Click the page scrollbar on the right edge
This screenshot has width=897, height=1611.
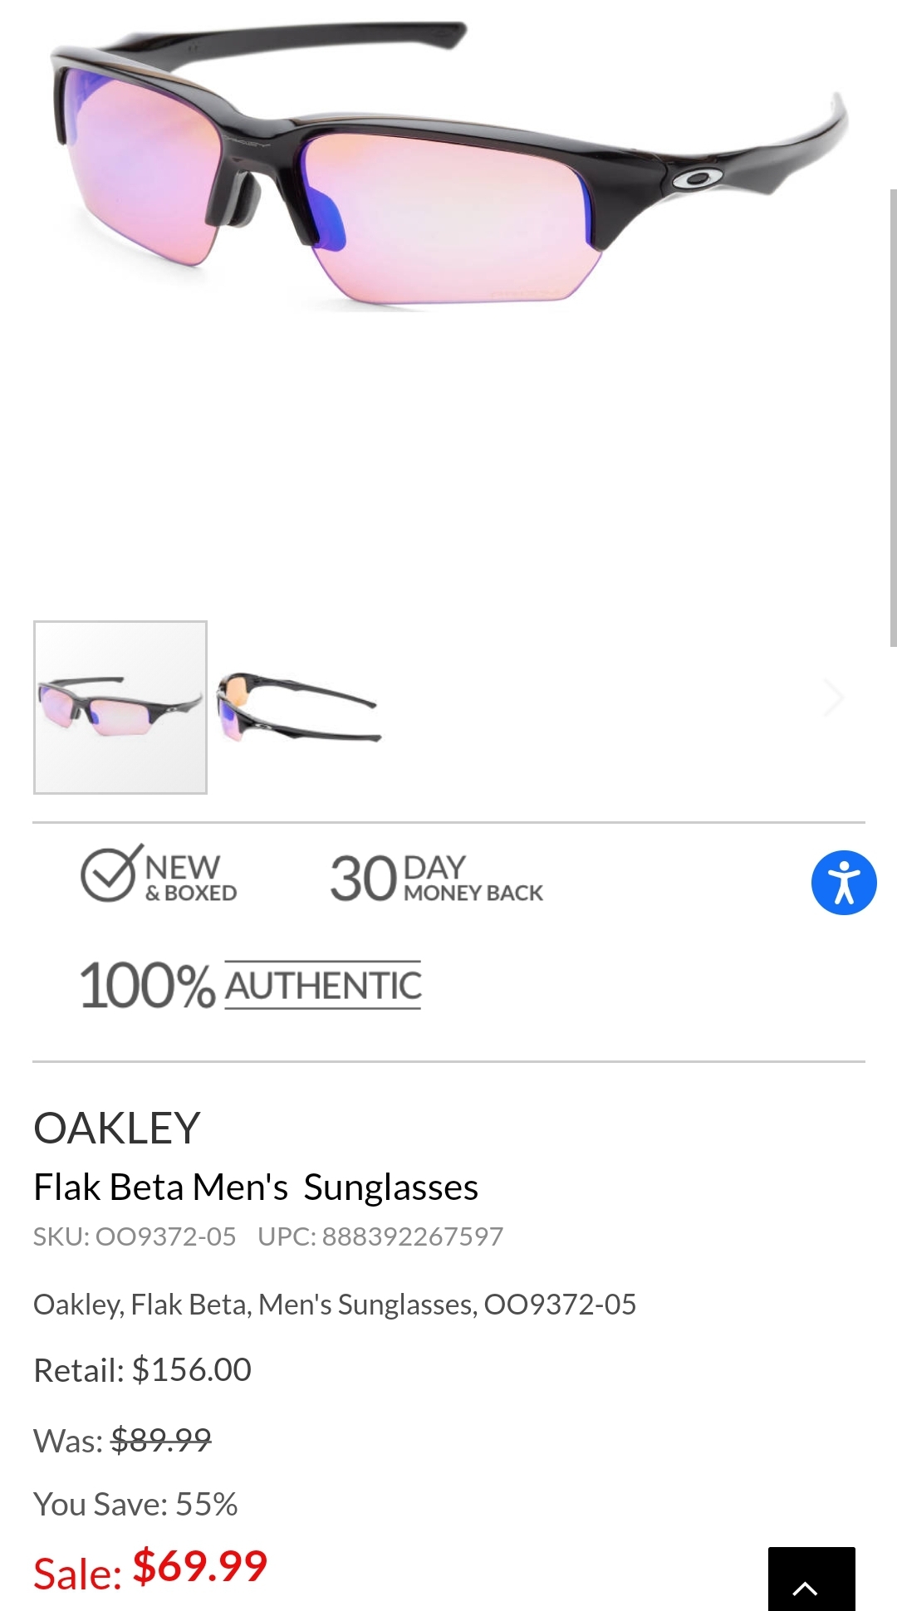(x=893, y=415)
